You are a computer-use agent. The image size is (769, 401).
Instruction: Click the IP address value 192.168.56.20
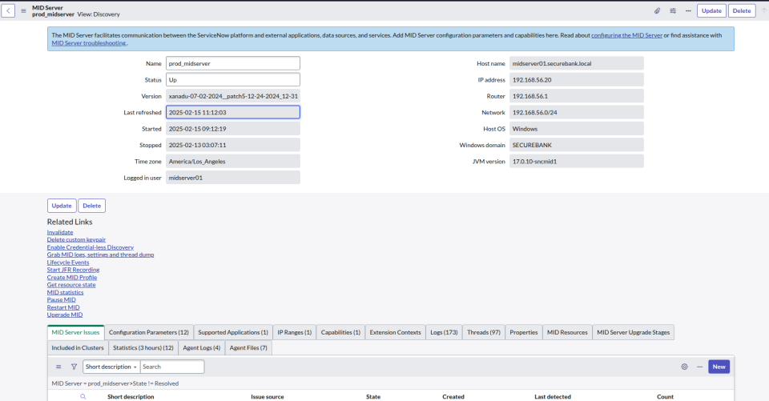pos(576,79)
